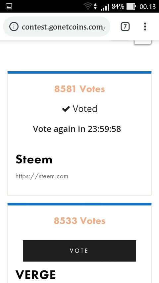
Task: Tap the signal strength bars icon
Action: 105,7
